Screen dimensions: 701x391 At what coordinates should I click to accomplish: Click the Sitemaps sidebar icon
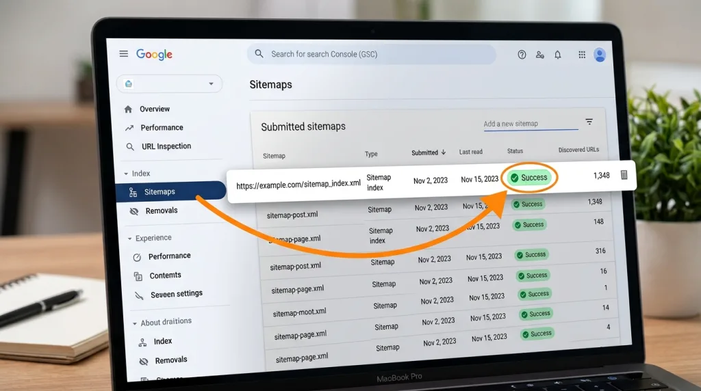(x=133, y=192)
